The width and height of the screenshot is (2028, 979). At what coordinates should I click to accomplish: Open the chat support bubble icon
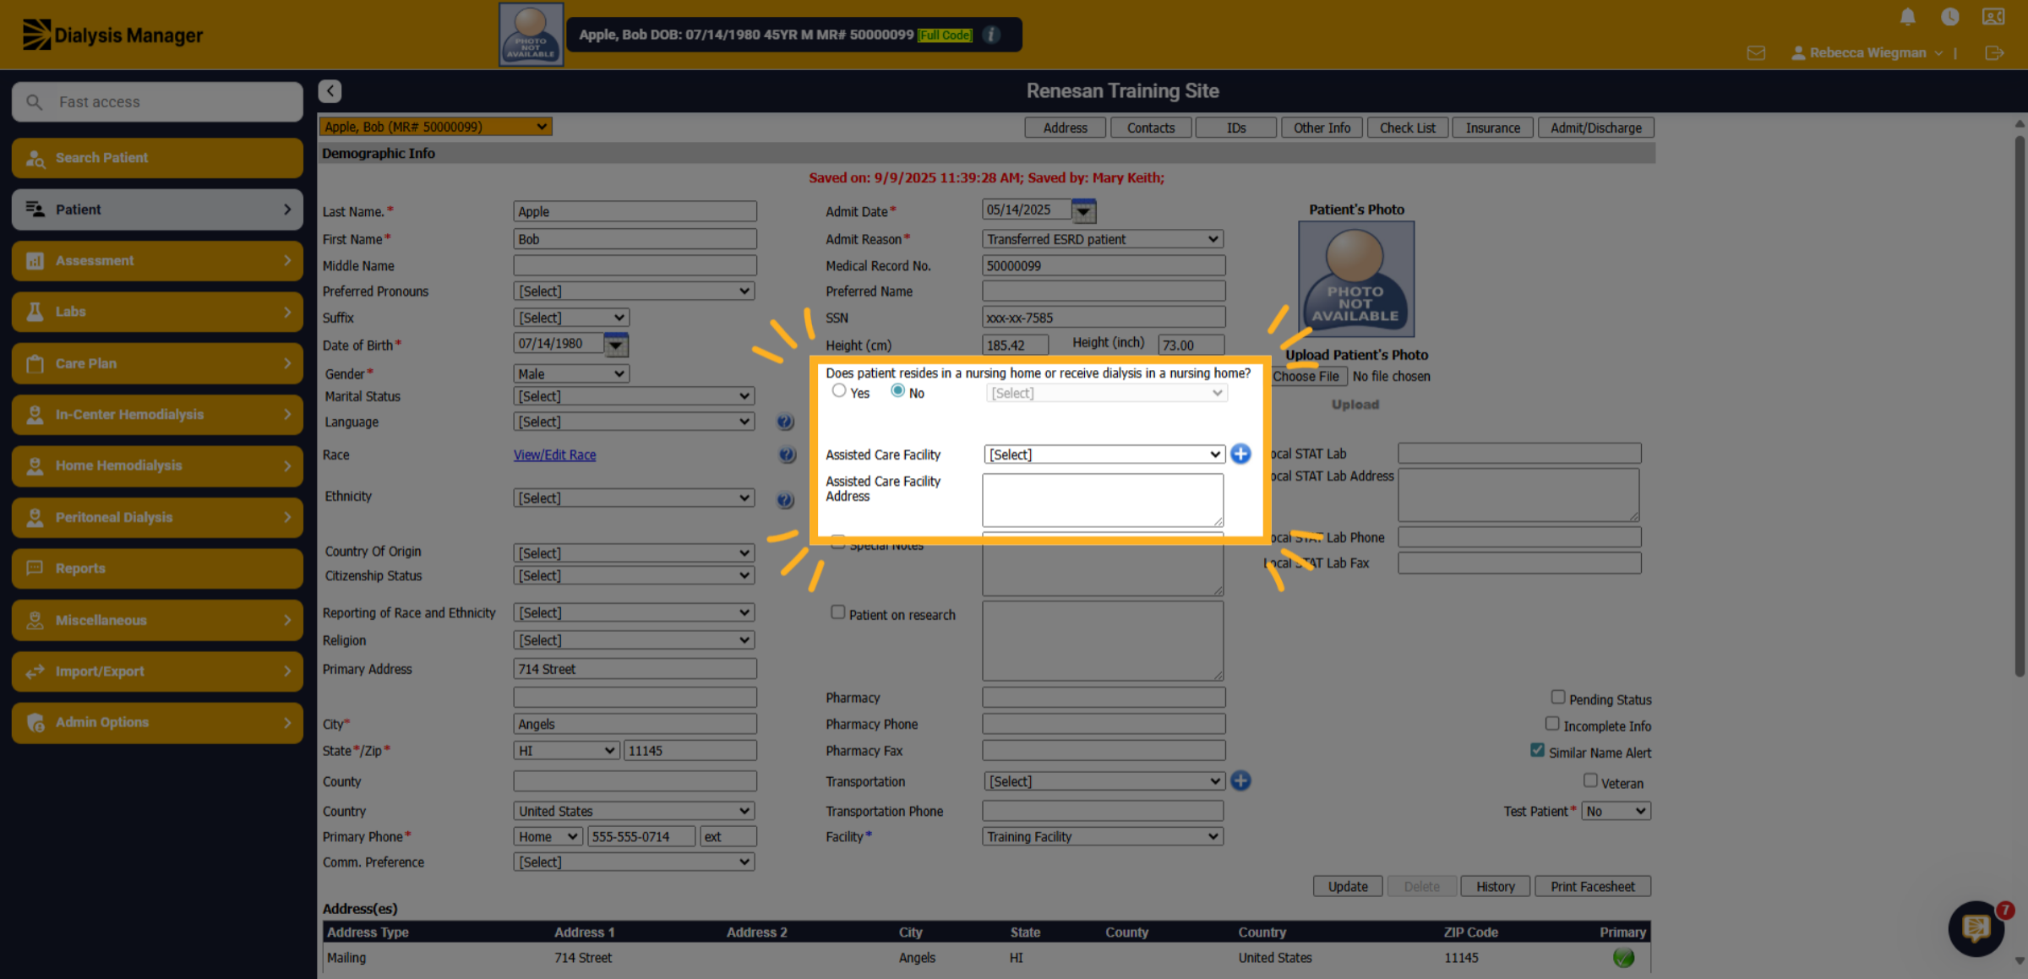(1976, 928)
